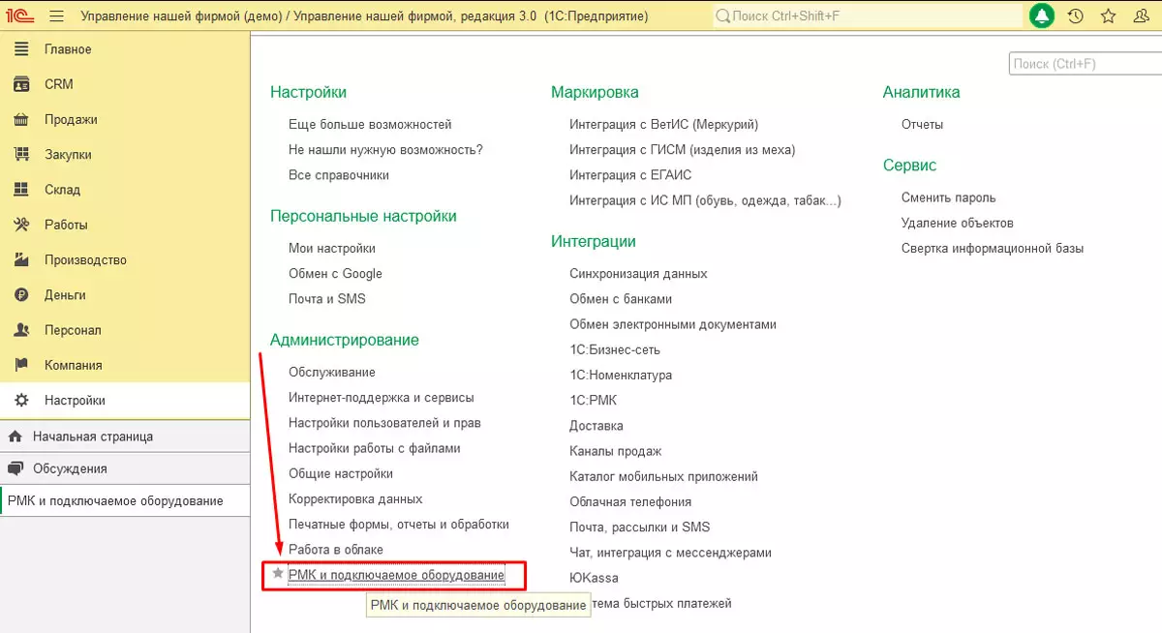Click the CRM section icon

click(21, 84)
